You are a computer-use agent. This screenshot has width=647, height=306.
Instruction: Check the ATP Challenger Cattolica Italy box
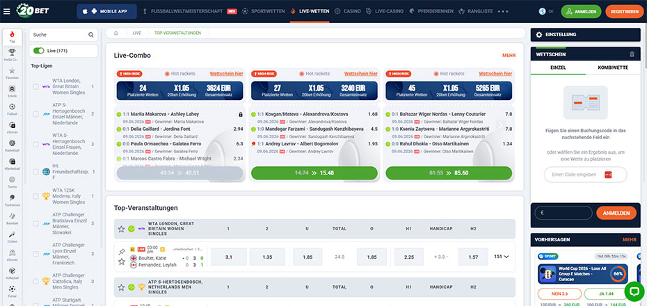(36, 281)
